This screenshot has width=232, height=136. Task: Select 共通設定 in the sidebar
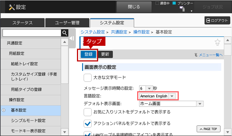tap(31, 43)
